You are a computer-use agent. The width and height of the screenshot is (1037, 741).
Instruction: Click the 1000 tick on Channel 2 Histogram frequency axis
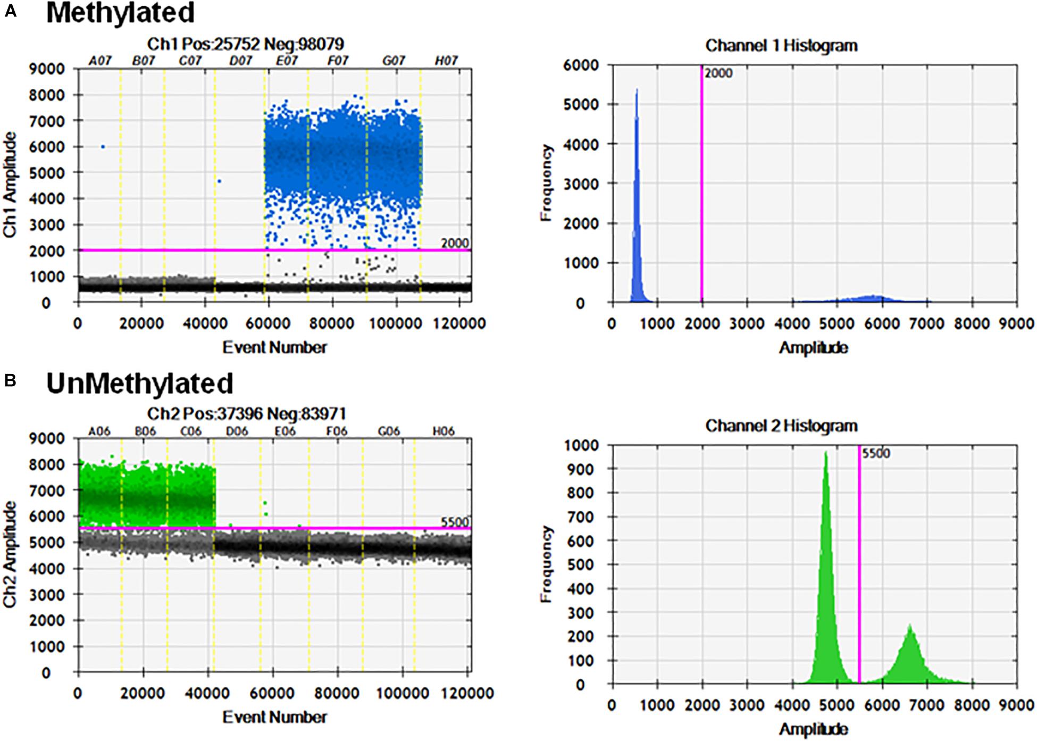click(581, 445)
